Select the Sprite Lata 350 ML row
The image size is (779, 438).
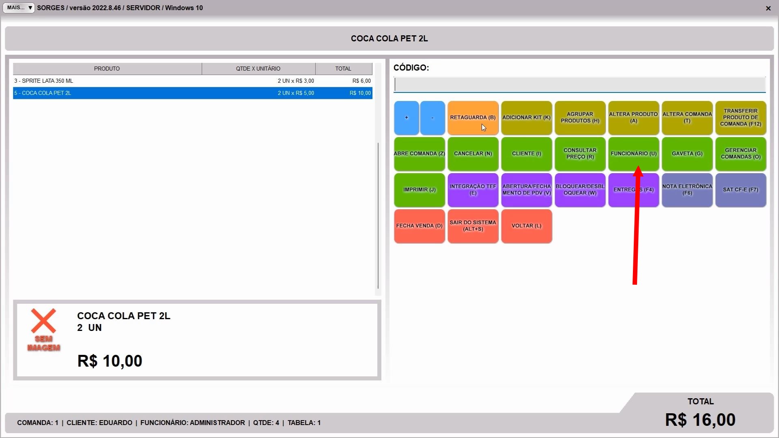point(192,81)
